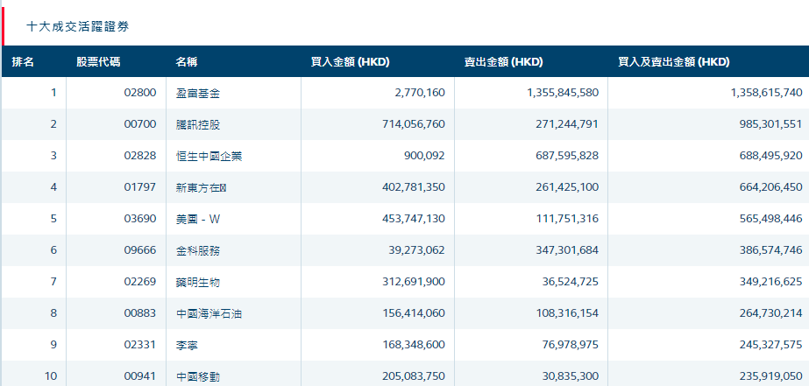809x386 pixels.
Task: Select stock code 01797
Action: coord(140,187)
